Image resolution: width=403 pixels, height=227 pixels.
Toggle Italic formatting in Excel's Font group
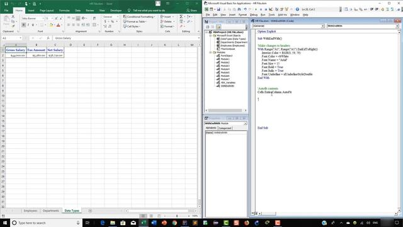pos(28,25)
